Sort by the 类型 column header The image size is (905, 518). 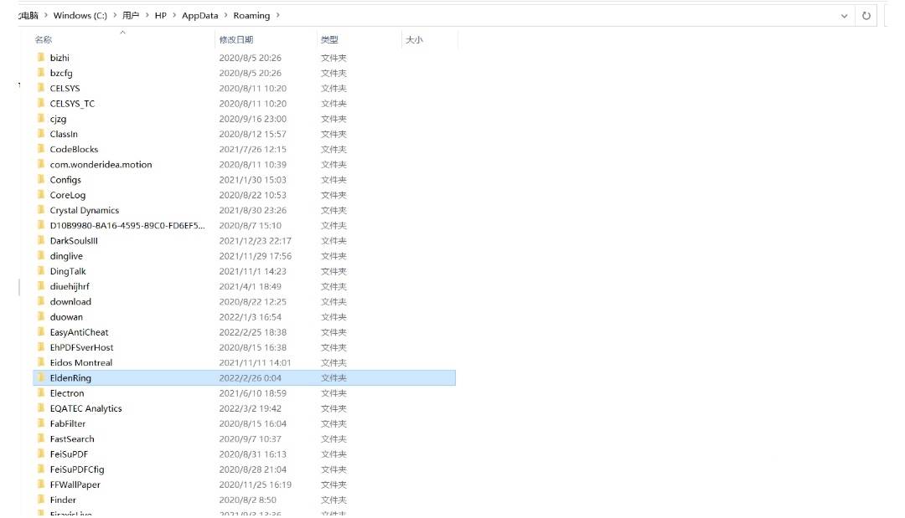coord(329,40)
